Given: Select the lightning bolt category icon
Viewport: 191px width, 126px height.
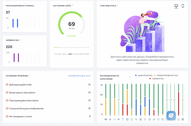Looking at the screenshot, I should pos(110,119).
